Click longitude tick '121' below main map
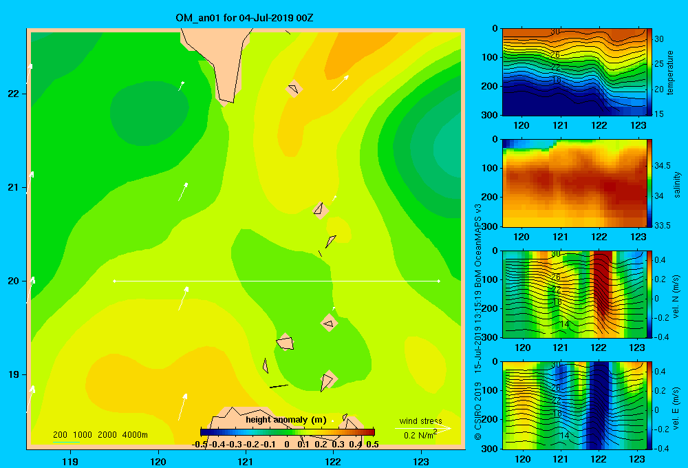 click(246, 461)
